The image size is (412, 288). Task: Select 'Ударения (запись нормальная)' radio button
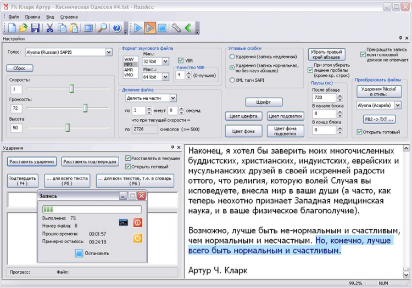[232, 67]
